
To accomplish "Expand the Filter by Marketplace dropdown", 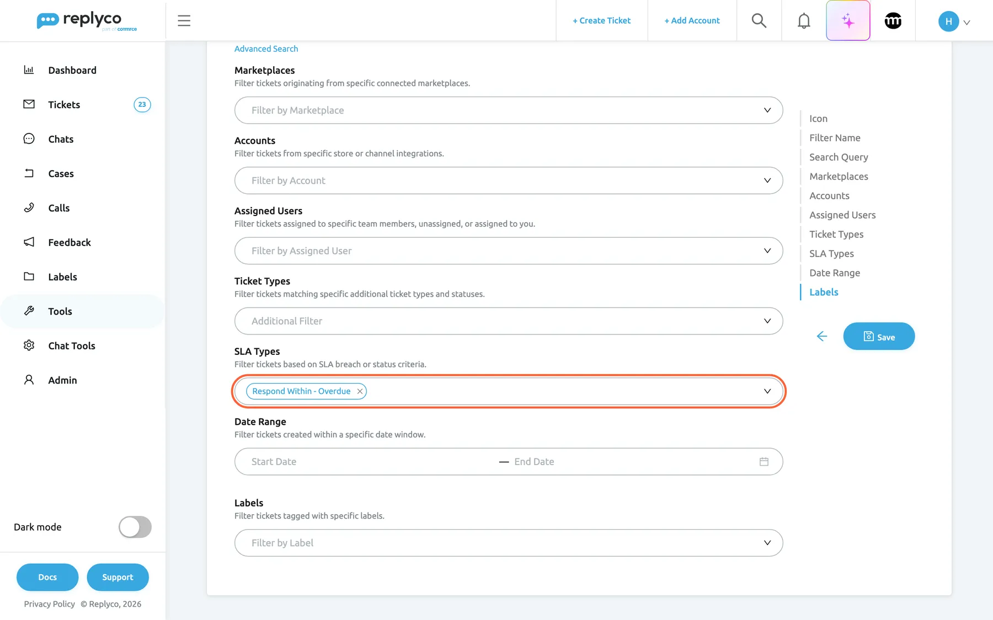I will click(x=508, y=110).
